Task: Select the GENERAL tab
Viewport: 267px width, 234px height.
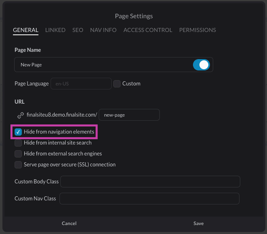Action: click(25, 30)
